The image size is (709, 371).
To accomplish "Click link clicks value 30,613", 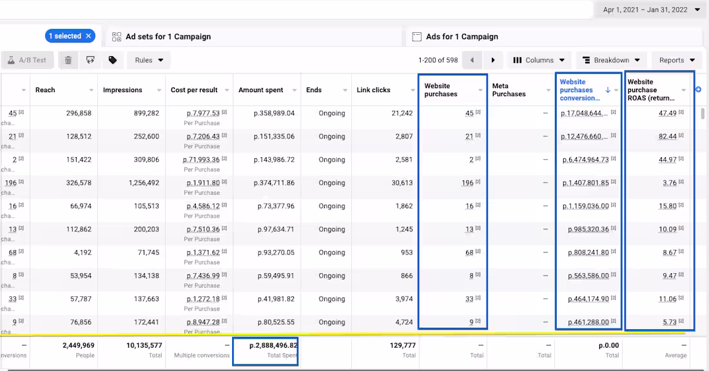I will pos(402,183).
